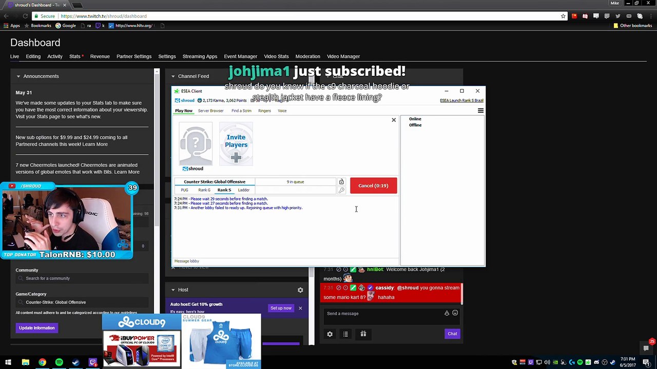This screenshot has height=369, width=657.
Task: Click the Chrome bookmark star icon
Action: coord(563,16)
